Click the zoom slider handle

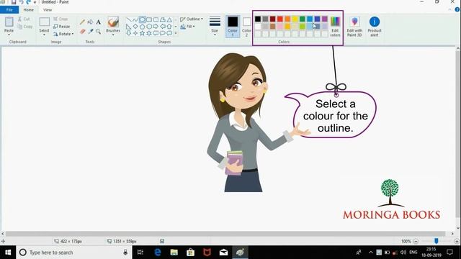pos(437,241)
